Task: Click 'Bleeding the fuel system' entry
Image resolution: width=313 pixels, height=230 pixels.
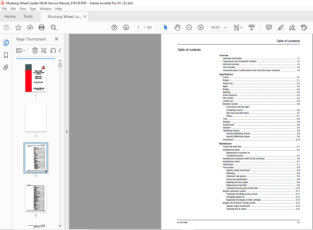Action: [237, 182]
